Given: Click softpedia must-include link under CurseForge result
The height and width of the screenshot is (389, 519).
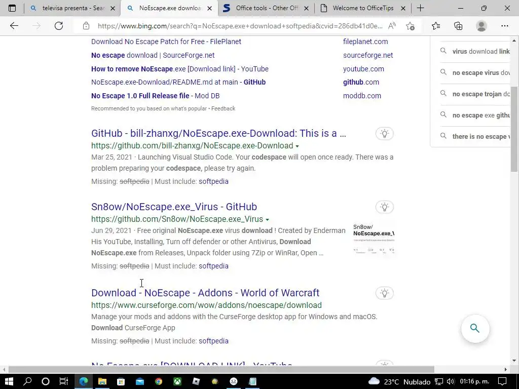Looking at the screenshot, I should pyautogui.click(x=213, y=341).
